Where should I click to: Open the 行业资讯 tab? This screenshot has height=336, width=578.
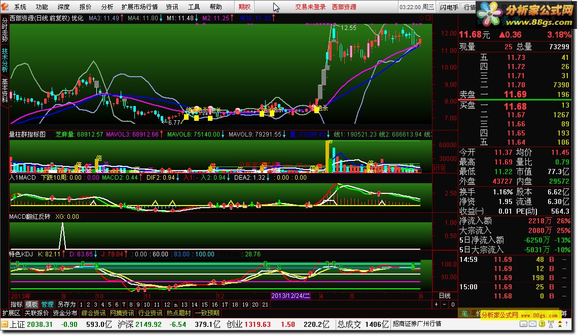click(x=151, y=313)
